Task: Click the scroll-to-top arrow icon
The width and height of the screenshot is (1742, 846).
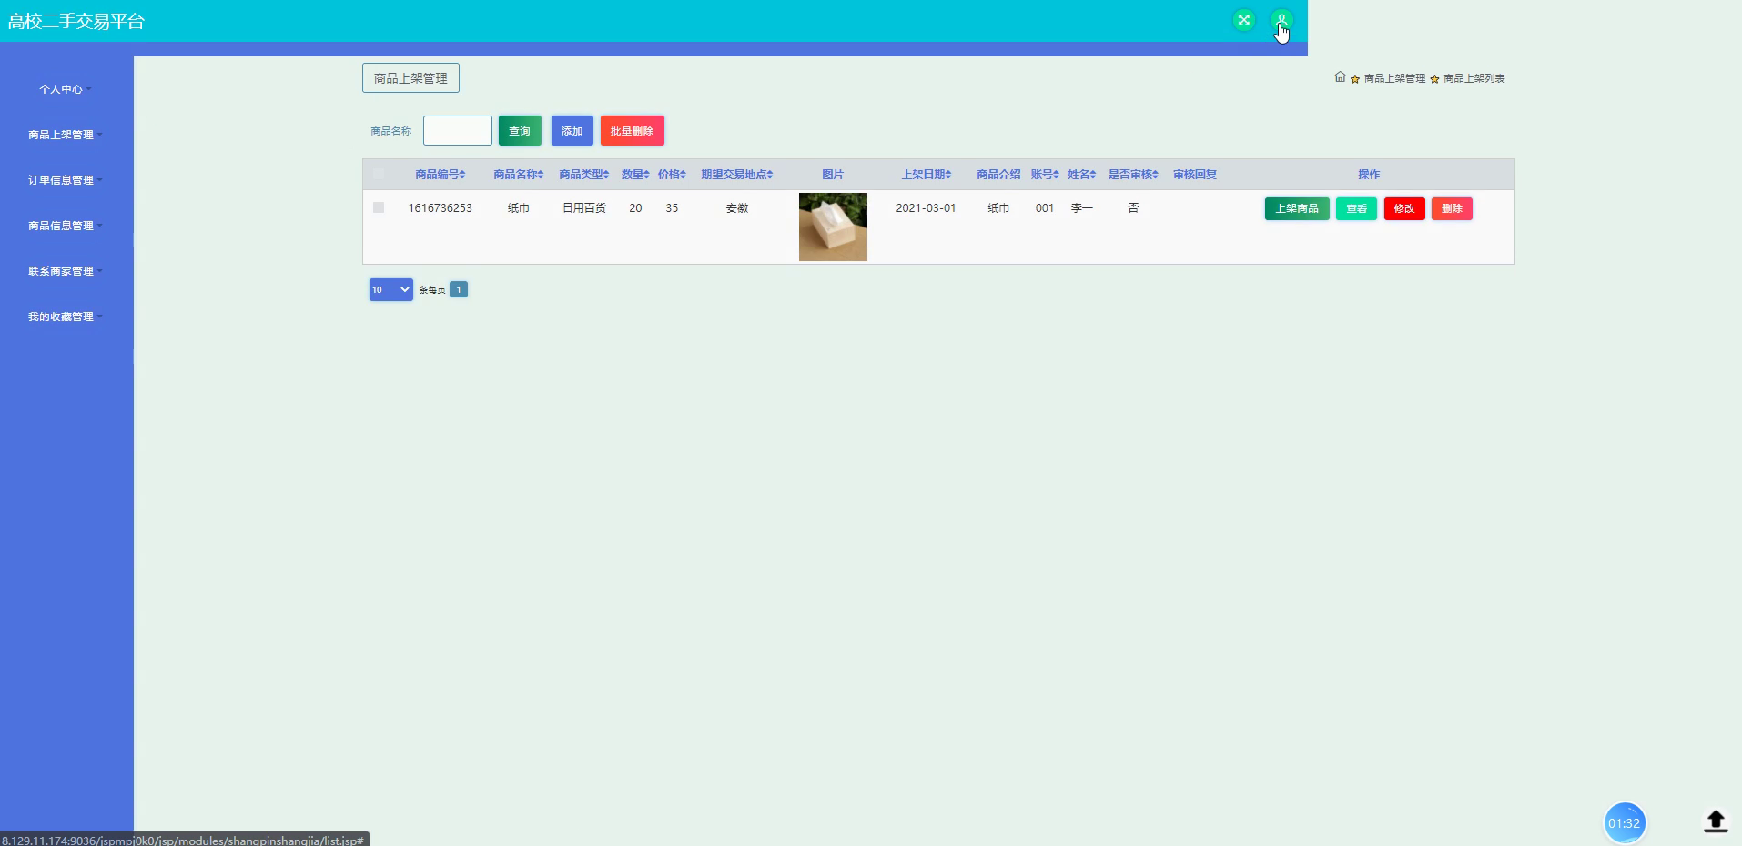Action: [x=1716, y=821]
